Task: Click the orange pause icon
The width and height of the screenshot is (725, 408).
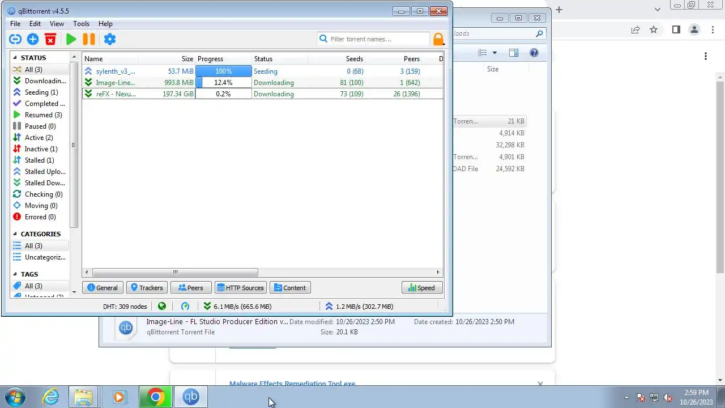Action: click(x=89, y=39)
